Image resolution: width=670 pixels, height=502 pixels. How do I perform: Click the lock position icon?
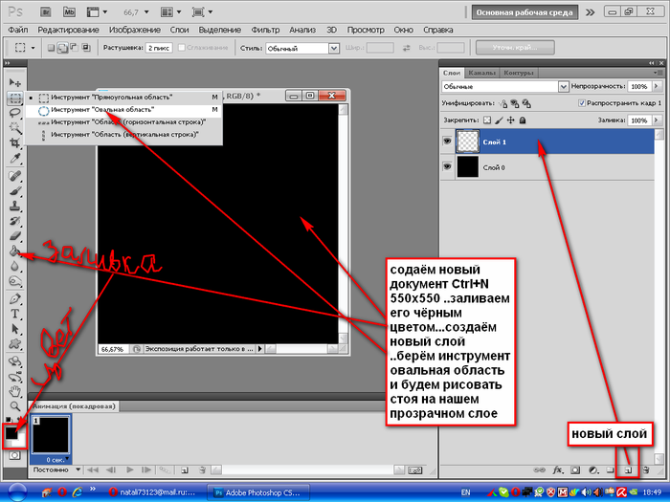tap(510, 120)
